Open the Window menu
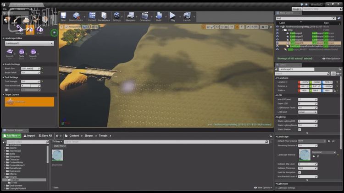The image size is (344, 193). pos(21,9)
